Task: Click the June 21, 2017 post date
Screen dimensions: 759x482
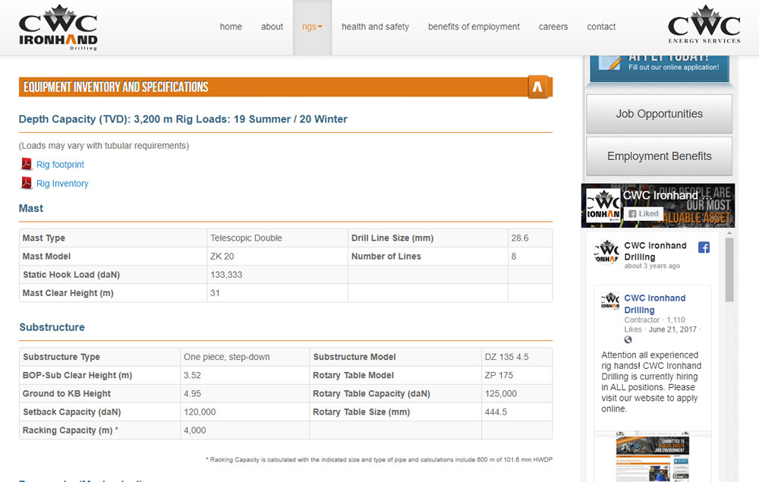Action: point(672,329)
